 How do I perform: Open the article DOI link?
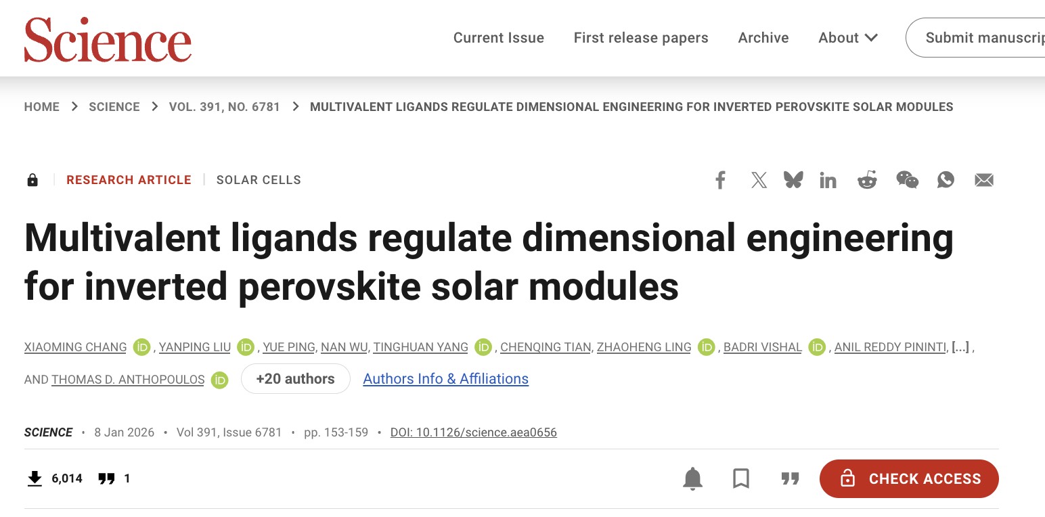coord(474,432)
